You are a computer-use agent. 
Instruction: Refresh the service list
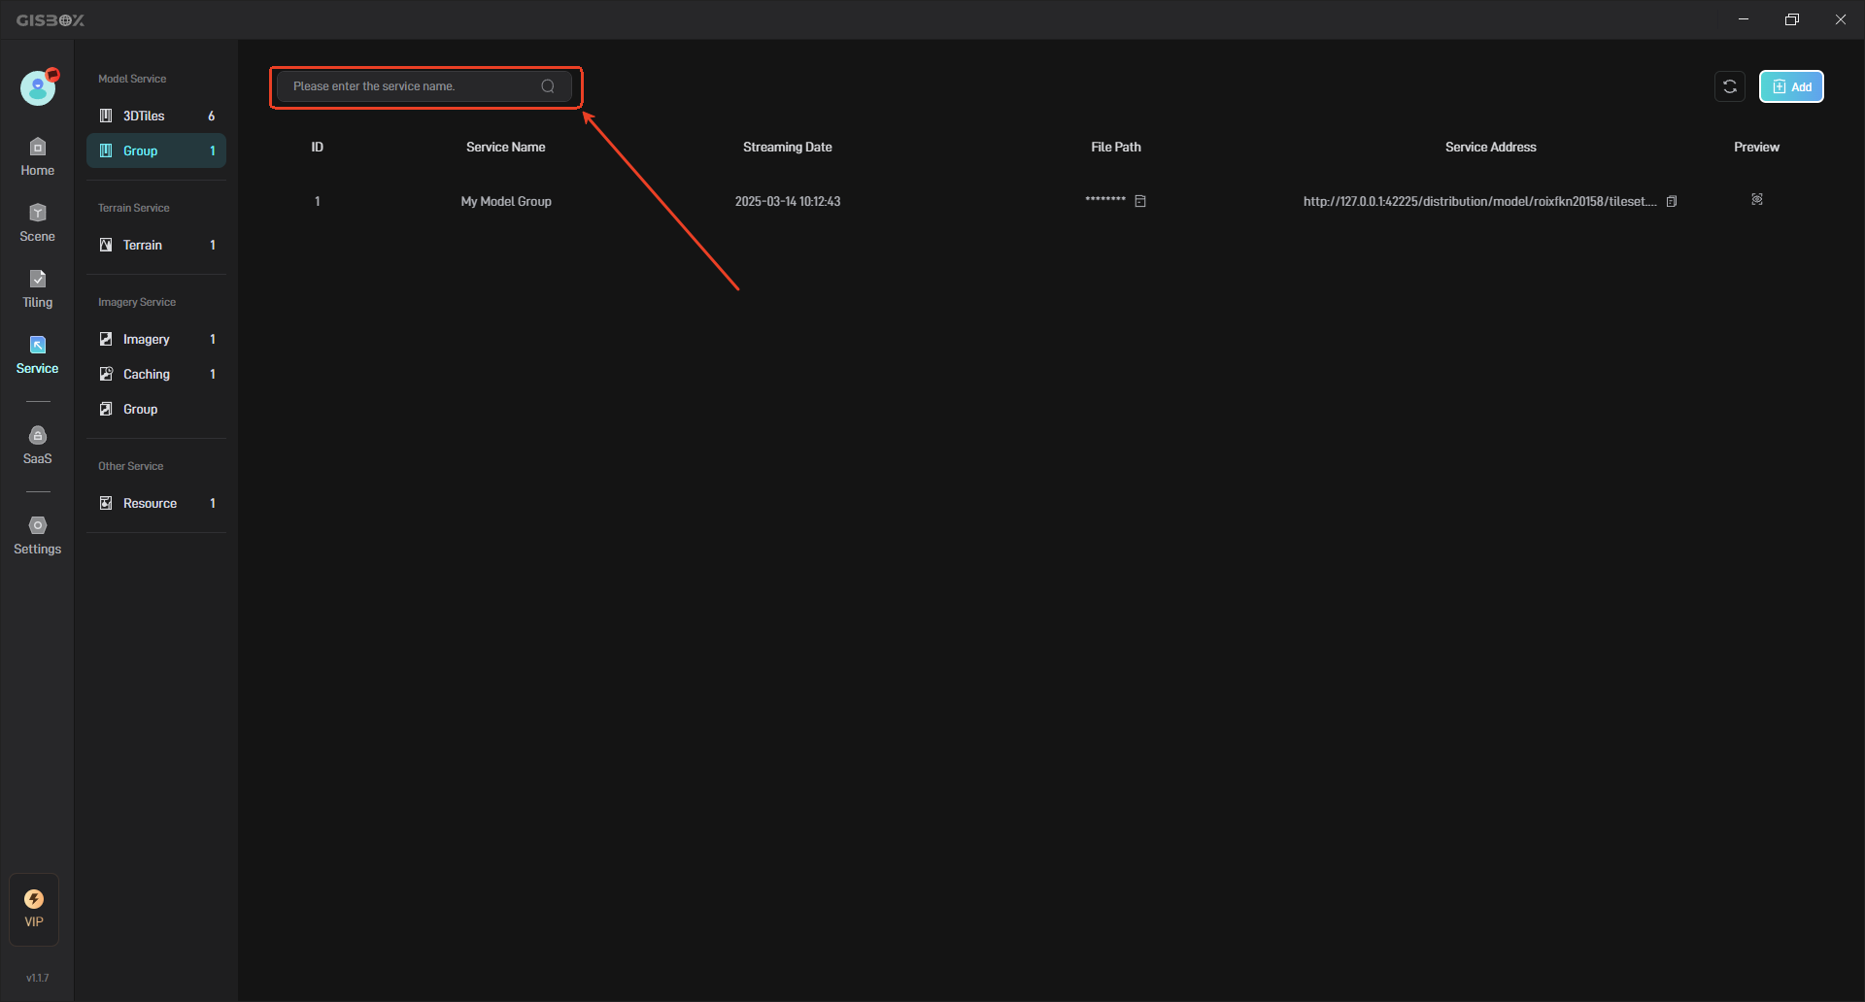click(1730, 86)
